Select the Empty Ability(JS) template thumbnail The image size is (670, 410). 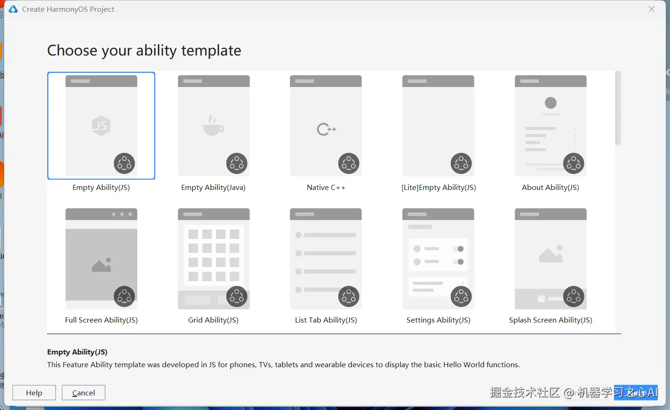coord(101,126)
